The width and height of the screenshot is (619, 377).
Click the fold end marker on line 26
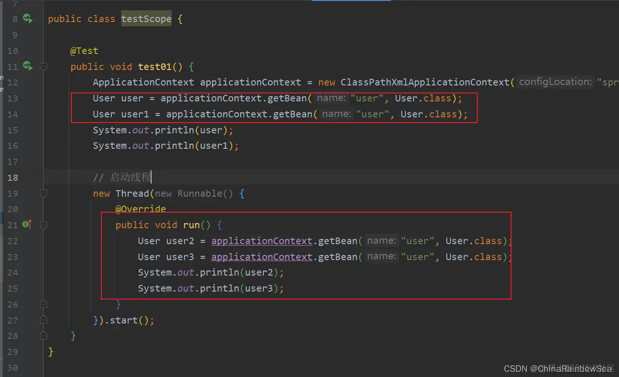point(44,304)
